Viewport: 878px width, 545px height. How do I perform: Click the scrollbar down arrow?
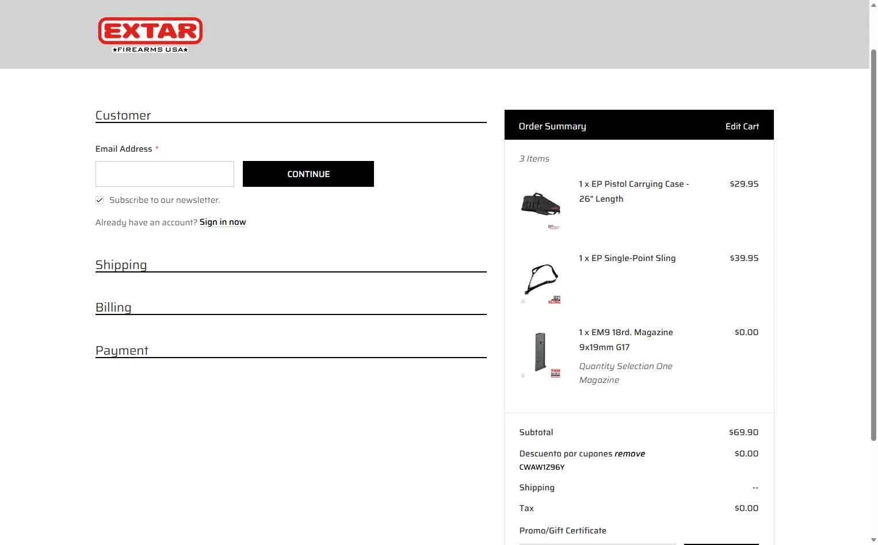873,540
